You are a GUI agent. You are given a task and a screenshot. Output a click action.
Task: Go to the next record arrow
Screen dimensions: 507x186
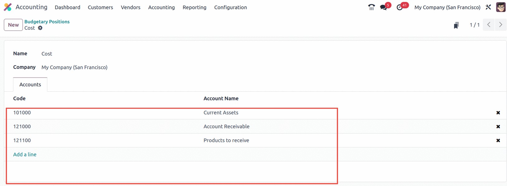501,25
